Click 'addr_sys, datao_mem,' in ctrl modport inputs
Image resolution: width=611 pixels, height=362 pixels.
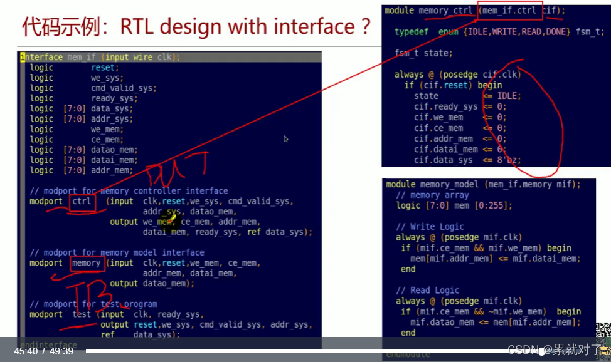[x=190, y=211]
